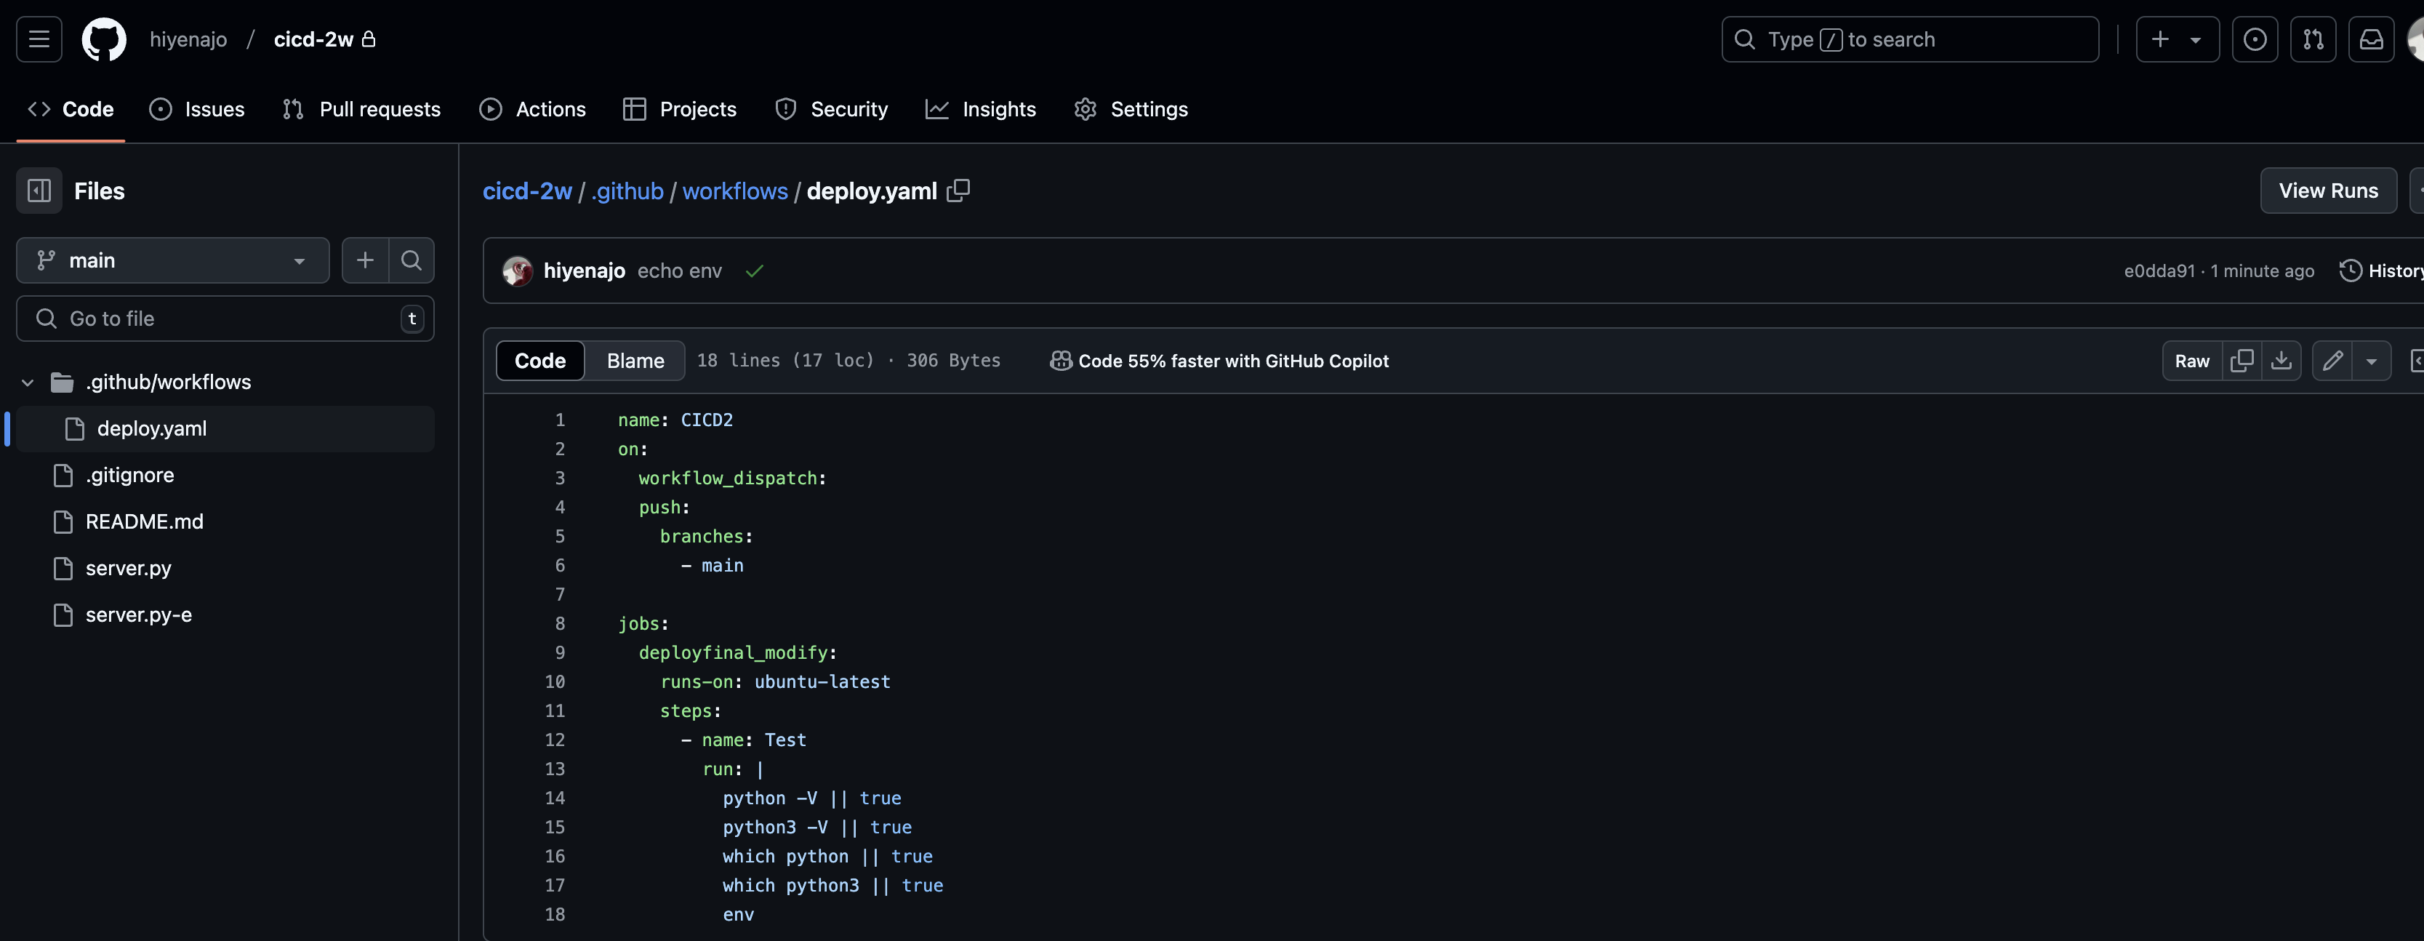Open the Insights tab
This screenshot has width=2424, height=941.
click(981, 109)
